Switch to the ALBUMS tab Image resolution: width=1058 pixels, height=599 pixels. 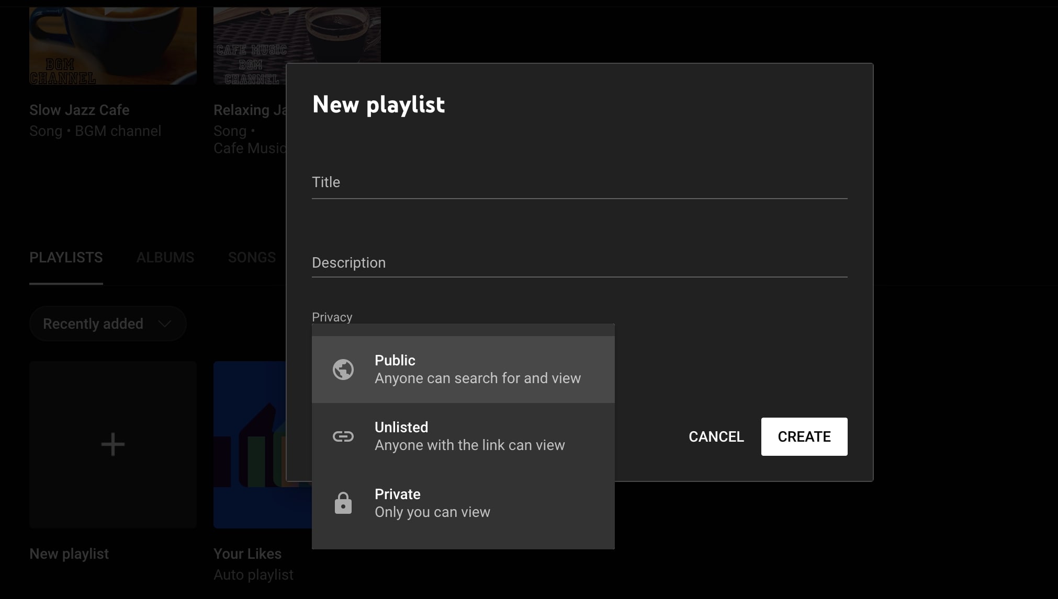pyautogui.click(x=165, y=258)
